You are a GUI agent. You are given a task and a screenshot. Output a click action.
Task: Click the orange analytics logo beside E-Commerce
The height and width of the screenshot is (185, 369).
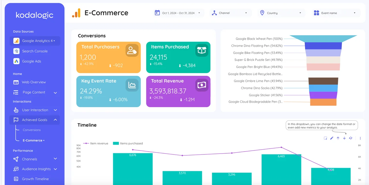pos(76,13)
